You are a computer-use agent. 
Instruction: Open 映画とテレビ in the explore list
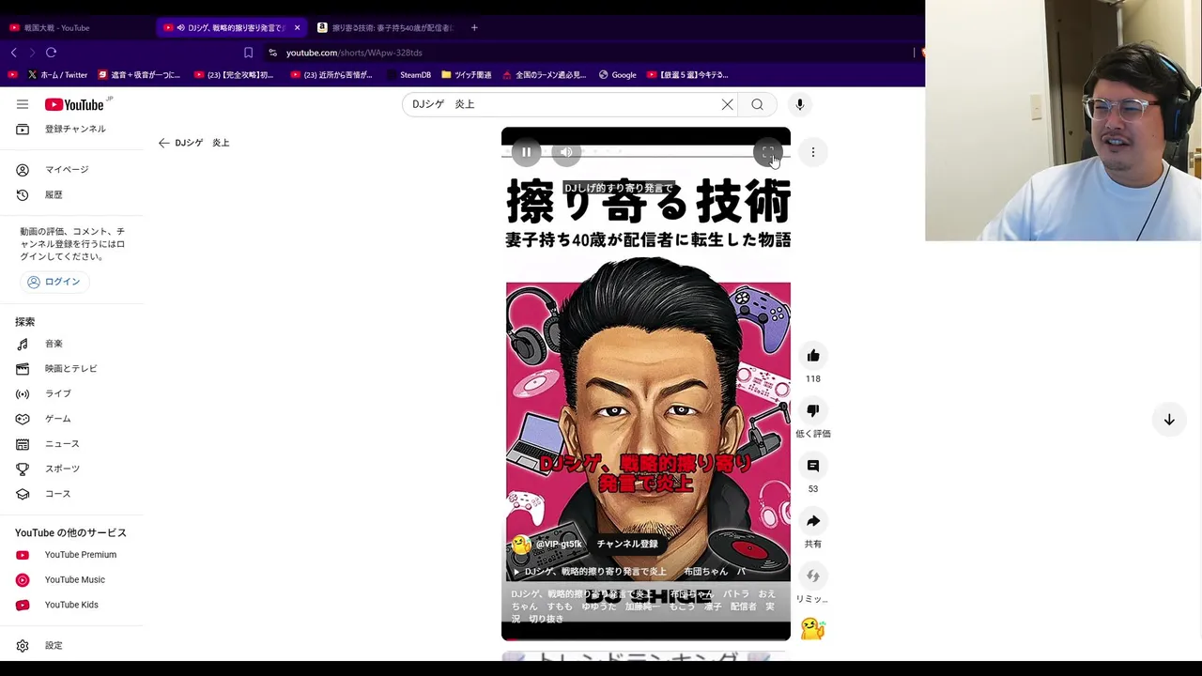coord(71,369)
